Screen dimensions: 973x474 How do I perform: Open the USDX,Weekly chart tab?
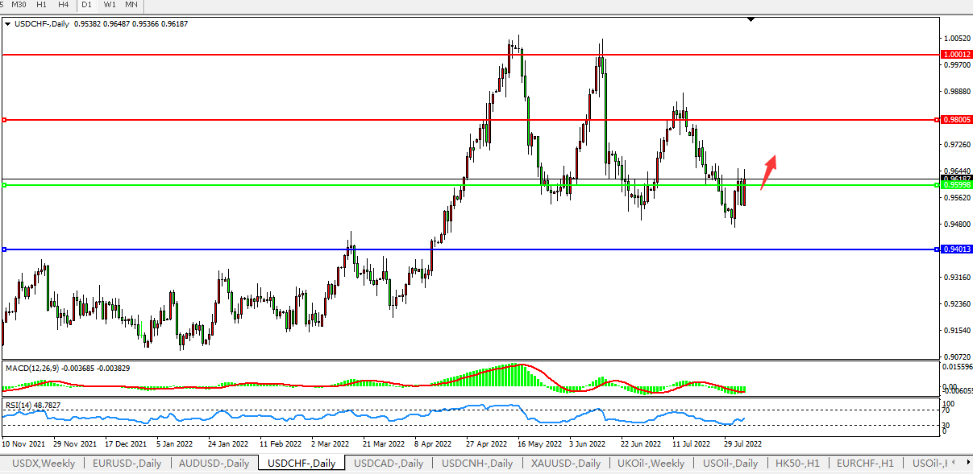43,463
